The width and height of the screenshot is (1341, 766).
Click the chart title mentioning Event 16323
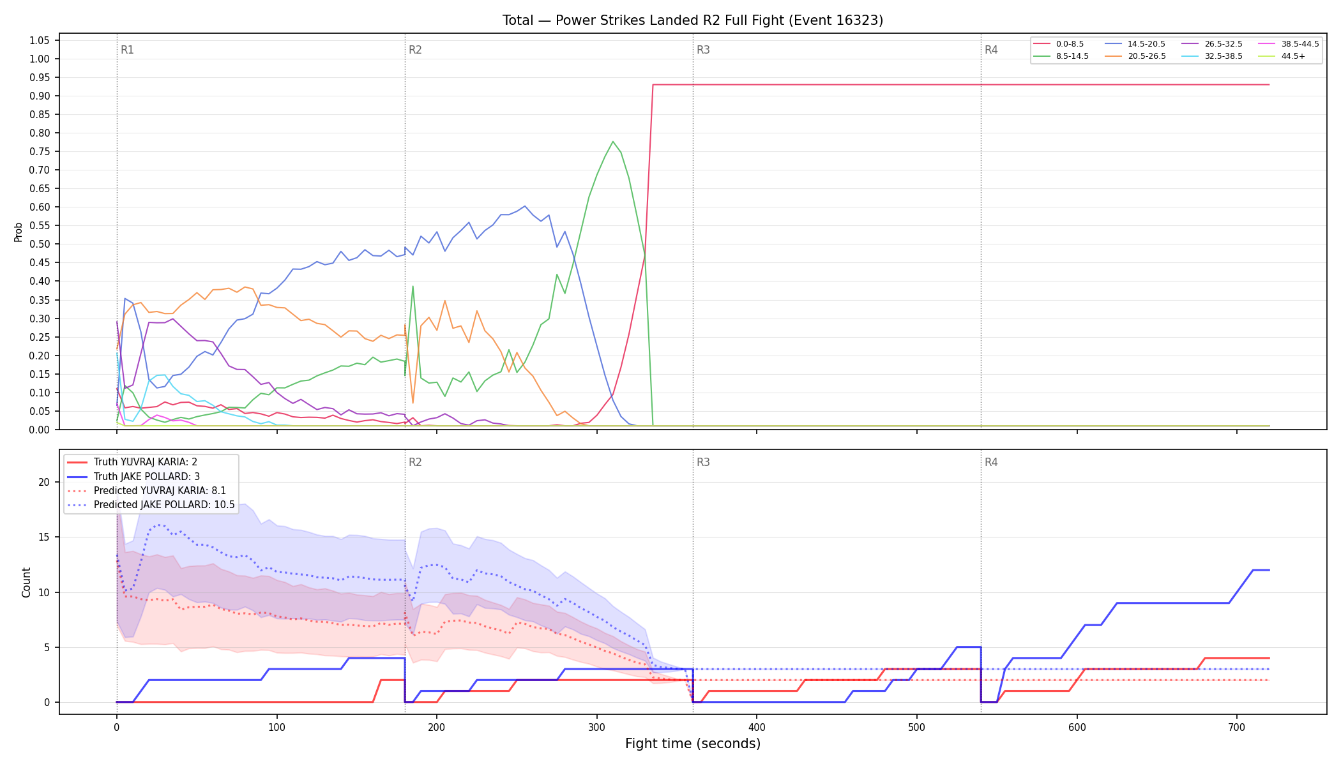[693, 20]
